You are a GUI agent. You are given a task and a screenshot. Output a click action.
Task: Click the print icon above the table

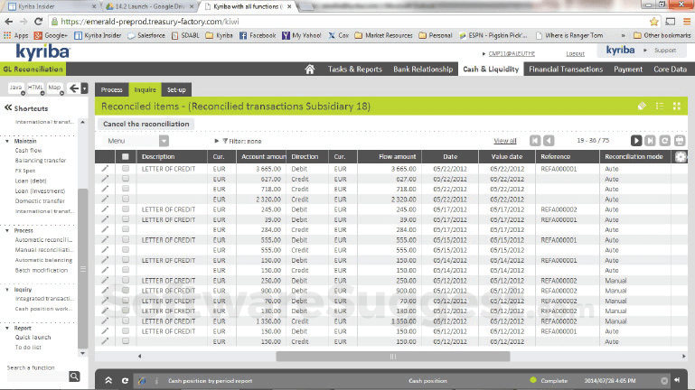[680, 141]
